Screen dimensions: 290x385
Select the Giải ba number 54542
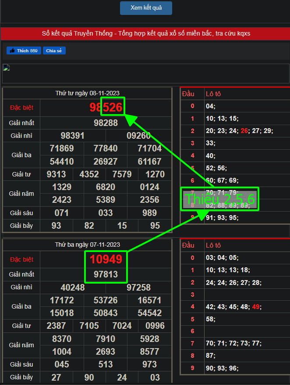click(x=149, y=313)
